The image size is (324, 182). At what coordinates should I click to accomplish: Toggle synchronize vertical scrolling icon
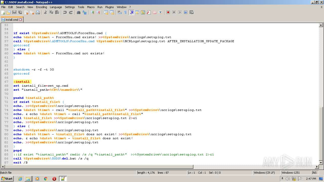coord(106,12)
